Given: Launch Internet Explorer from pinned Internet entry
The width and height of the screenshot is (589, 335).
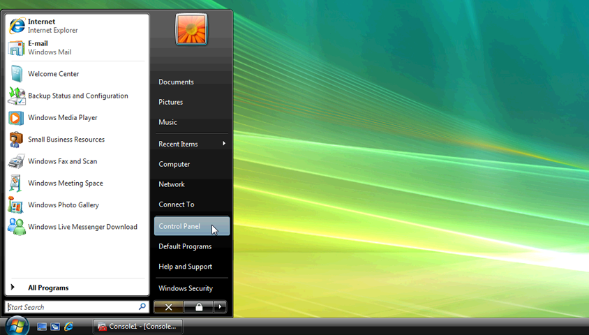Looking at the screenshot, I should click(52, 26).
